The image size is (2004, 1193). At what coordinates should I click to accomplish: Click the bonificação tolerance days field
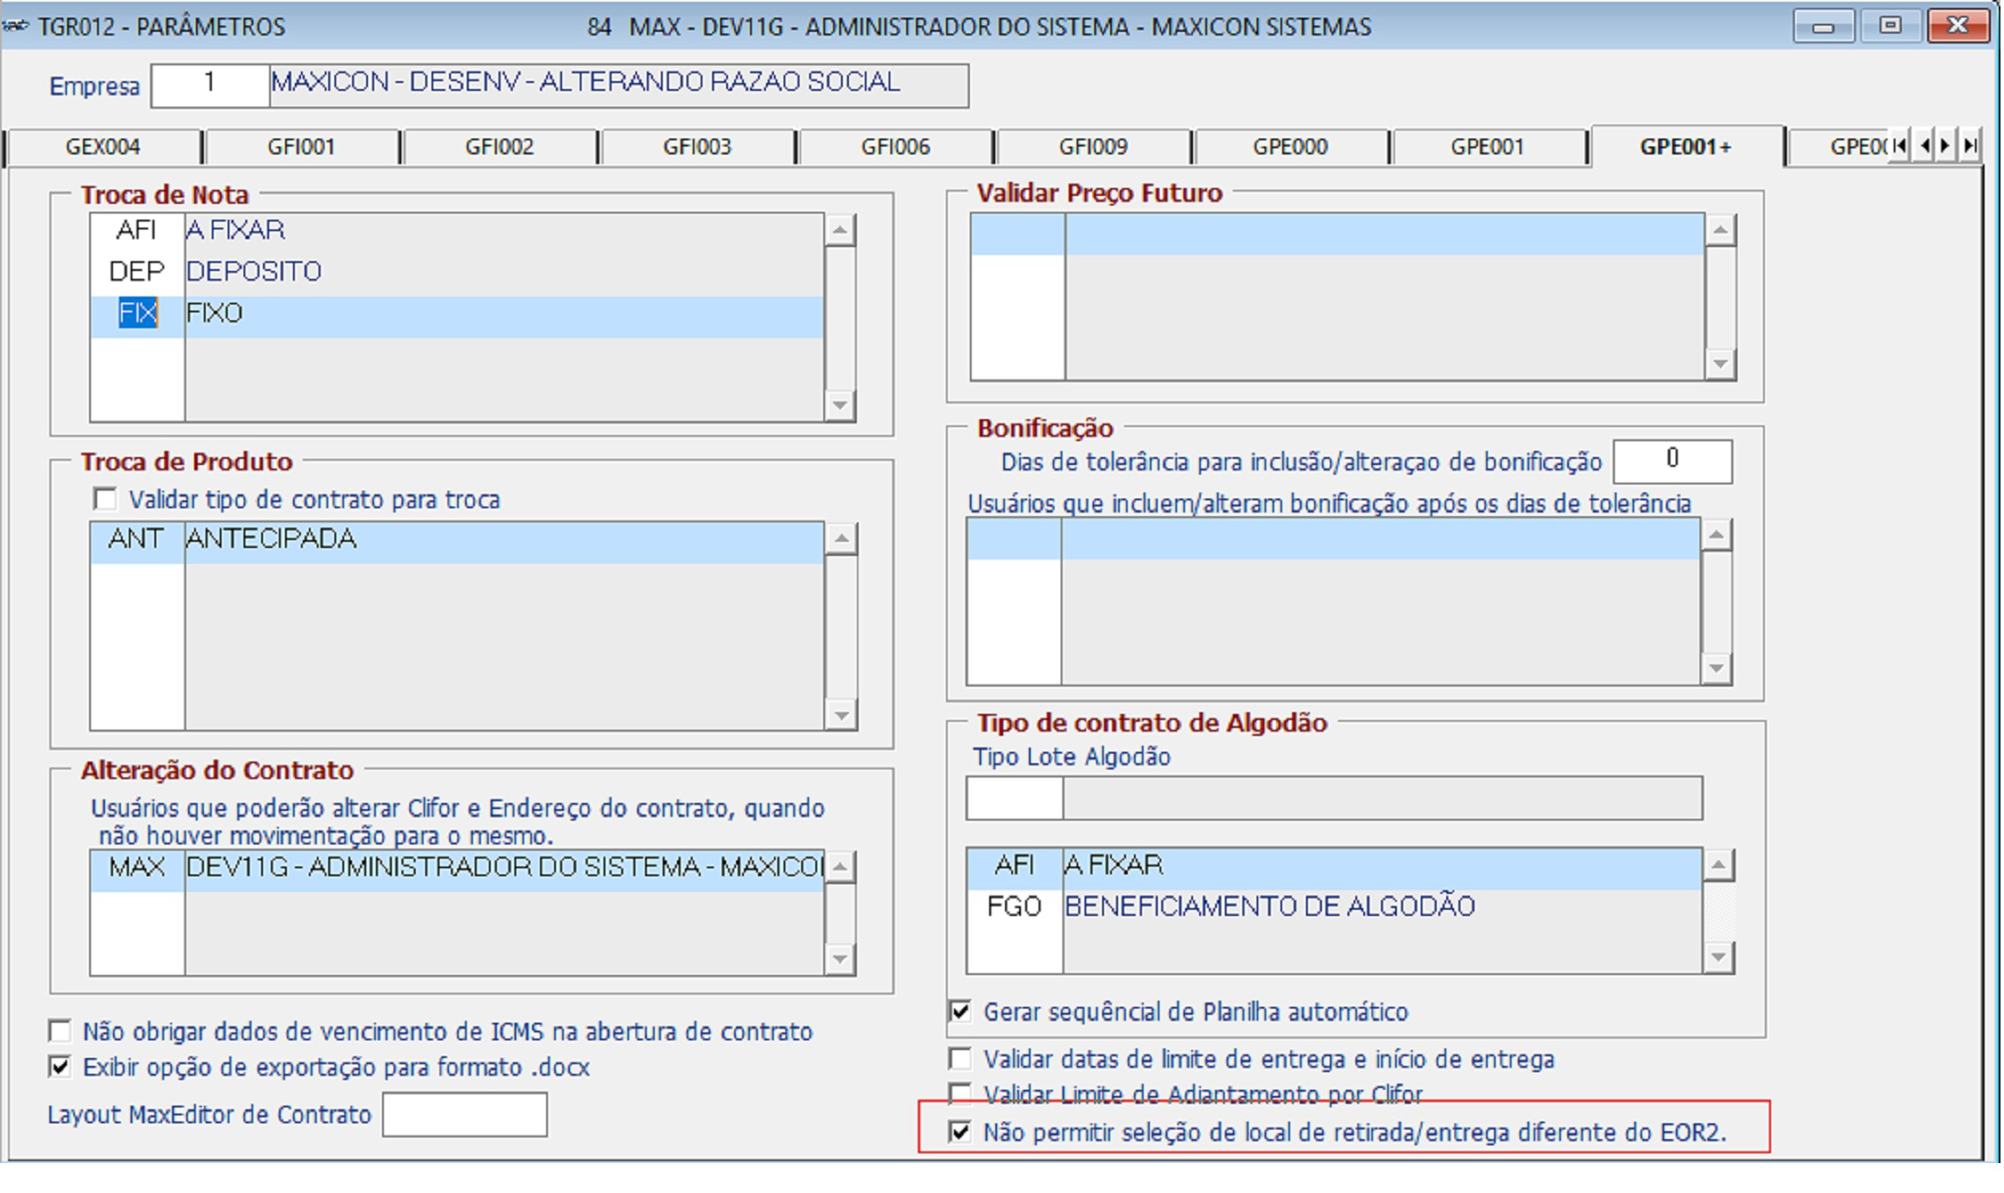pos(1672,461)
